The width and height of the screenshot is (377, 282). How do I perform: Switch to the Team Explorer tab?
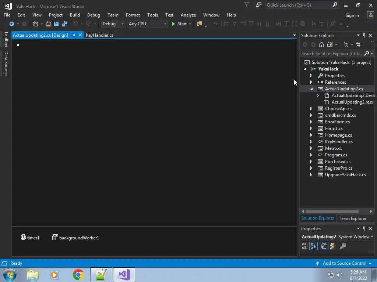click(x=352, y=218)
